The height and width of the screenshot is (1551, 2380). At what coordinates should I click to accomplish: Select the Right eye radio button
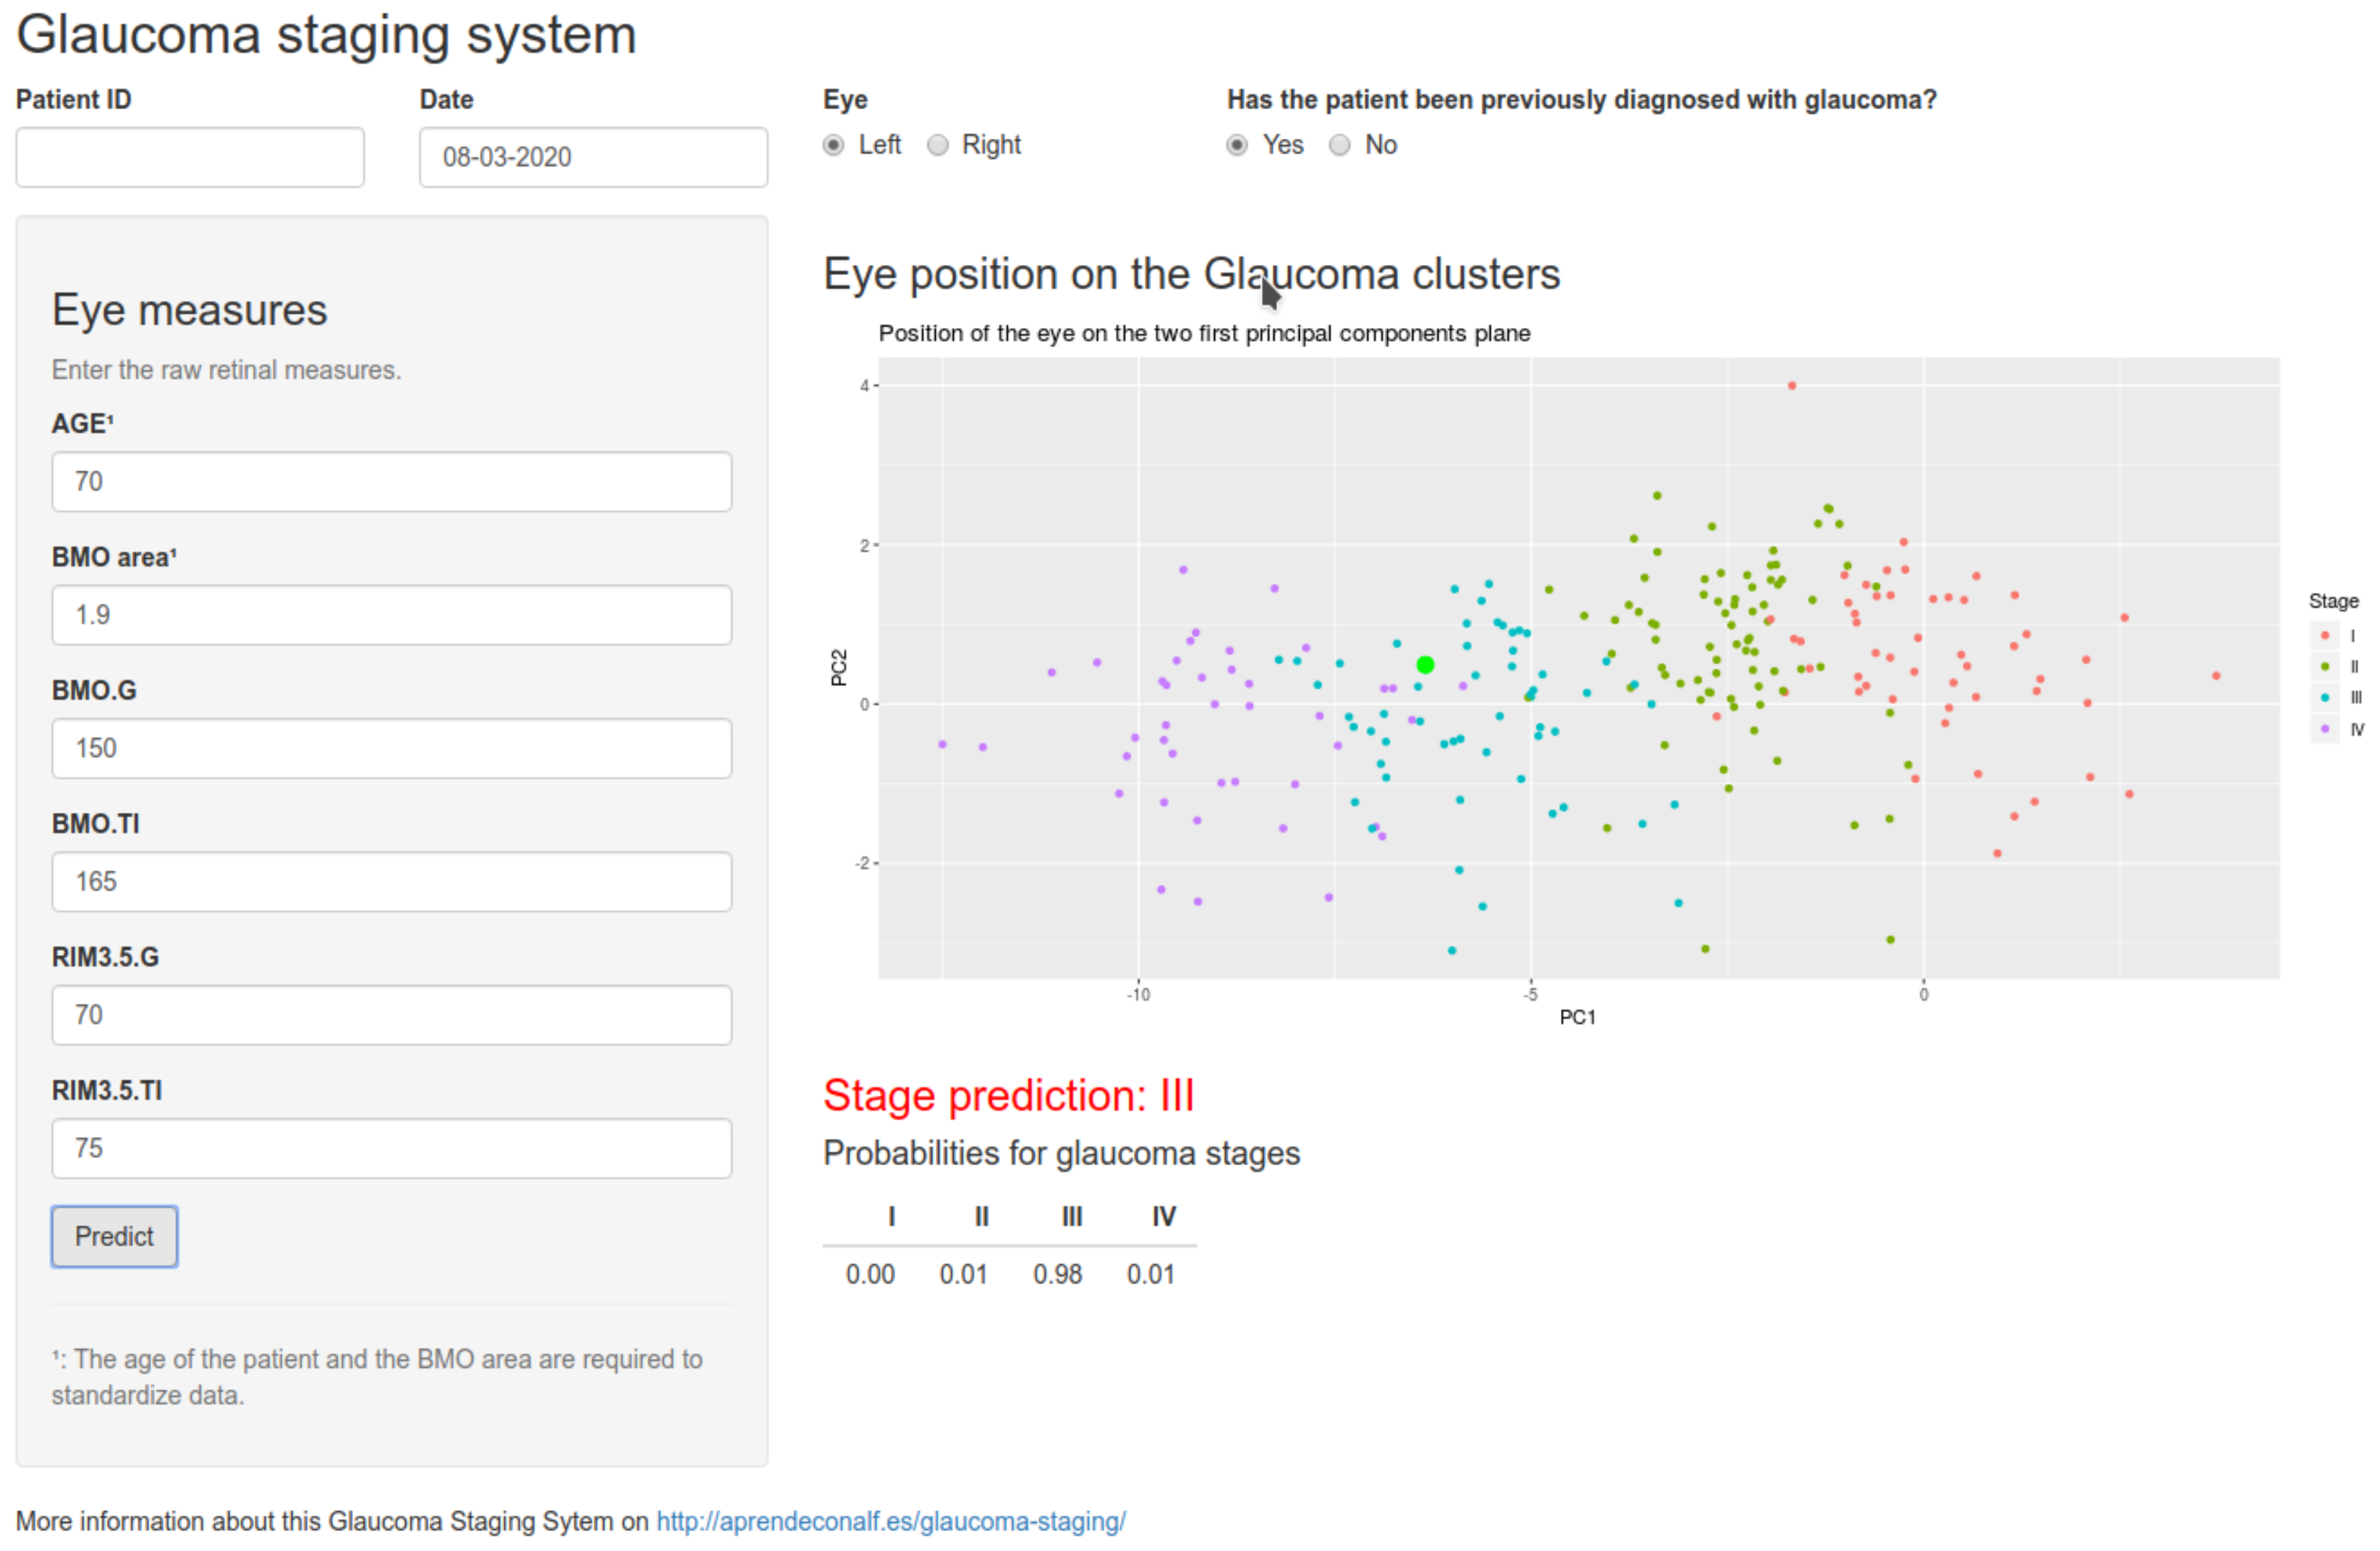[x=937, y=146]
